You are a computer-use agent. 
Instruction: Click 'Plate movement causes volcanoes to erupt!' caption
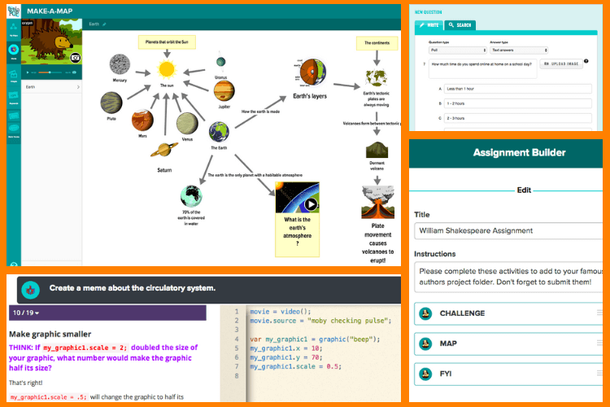(377, 243)
